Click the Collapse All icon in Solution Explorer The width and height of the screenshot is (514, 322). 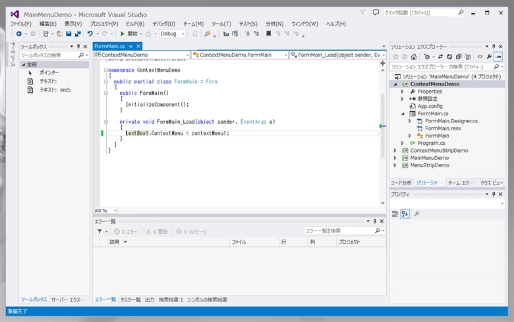point(459,57)
